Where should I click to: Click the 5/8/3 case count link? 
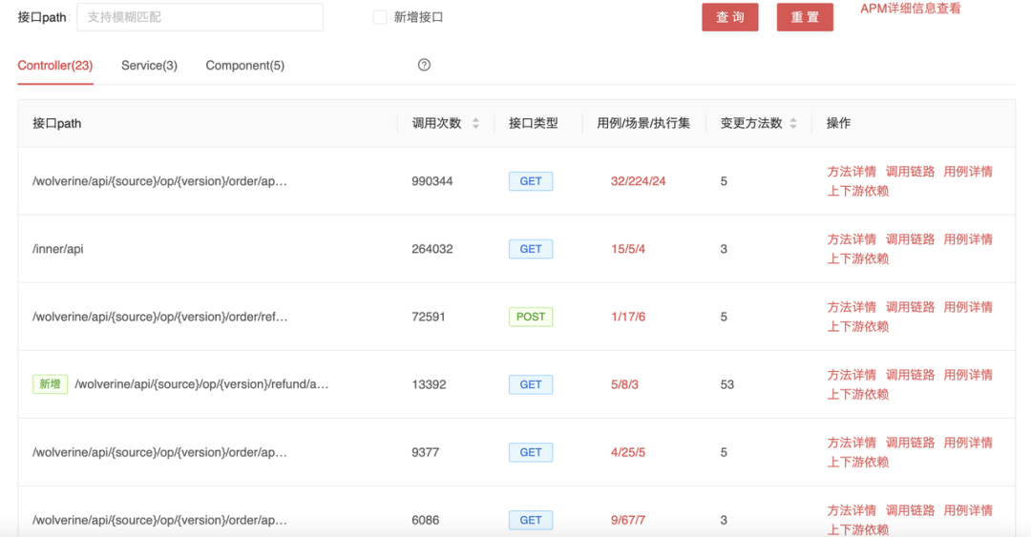click(624, 384)
